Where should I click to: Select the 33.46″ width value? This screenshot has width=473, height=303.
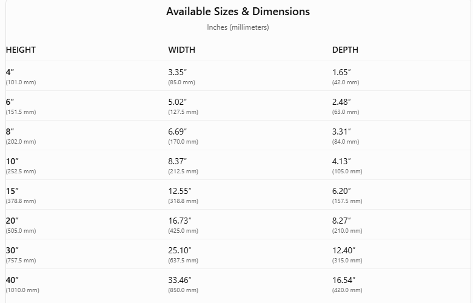coord(179,280)
